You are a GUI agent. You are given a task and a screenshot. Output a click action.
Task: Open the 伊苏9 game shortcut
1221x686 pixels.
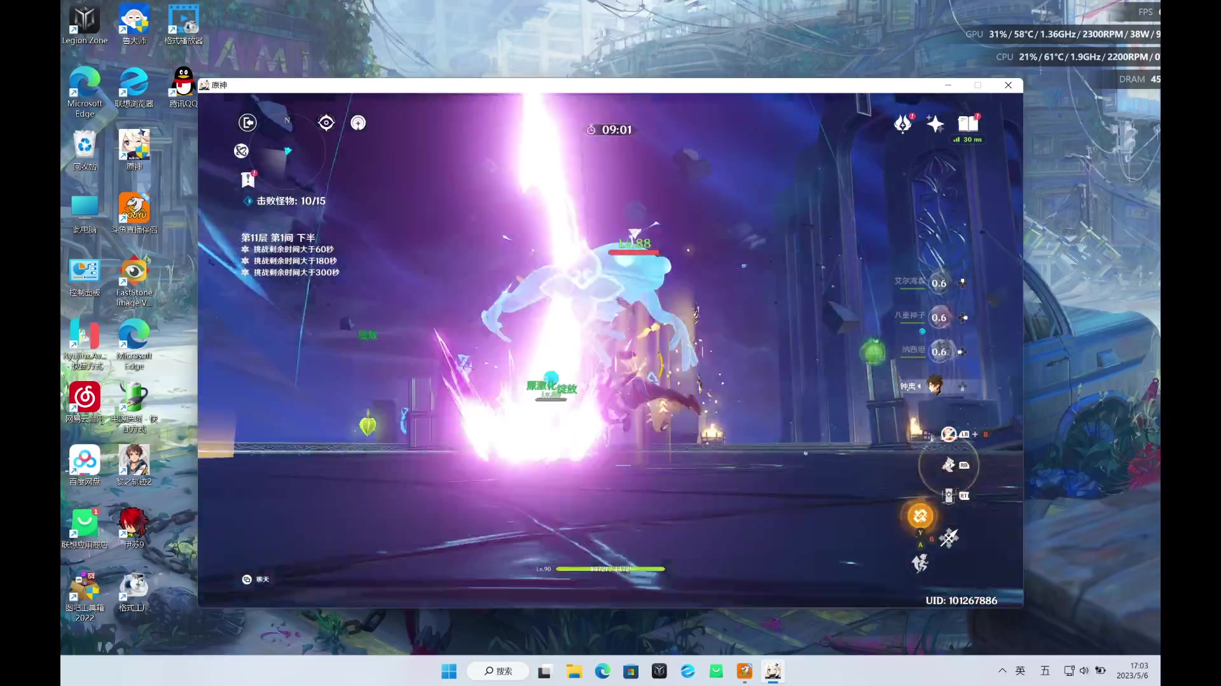tap(134, 528)
